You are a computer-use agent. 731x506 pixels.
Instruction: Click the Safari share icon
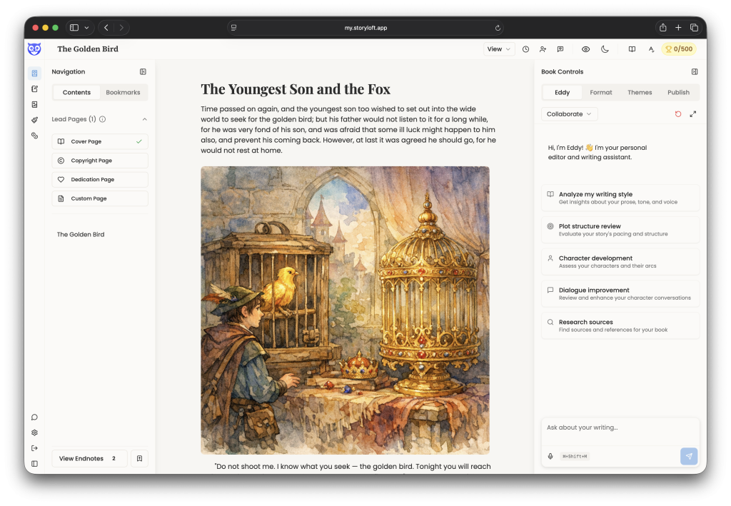[x=663, y=28]
